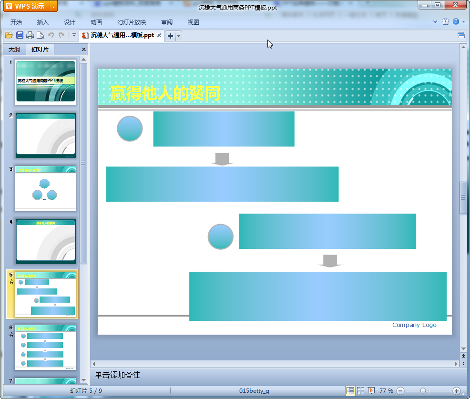Add a new document tab with plus button
Screen dimensions: 470x399
tap(170, 36)
